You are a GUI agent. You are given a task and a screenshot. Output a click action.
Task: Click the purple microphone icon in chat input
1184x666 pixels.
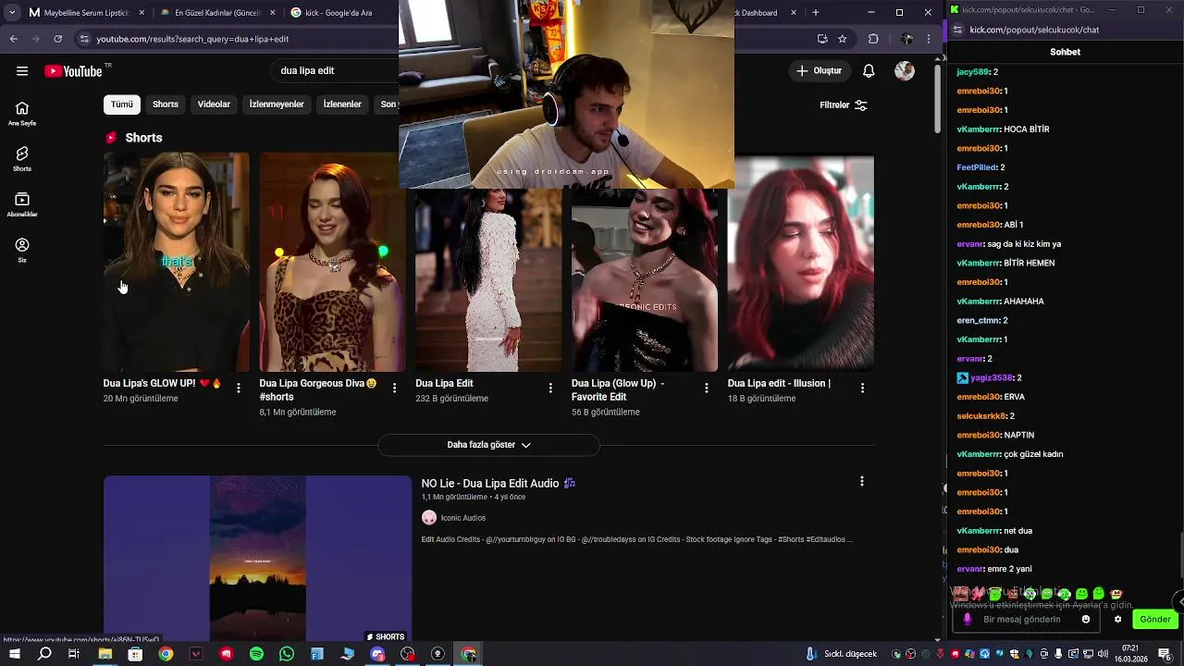click(968, 620)
